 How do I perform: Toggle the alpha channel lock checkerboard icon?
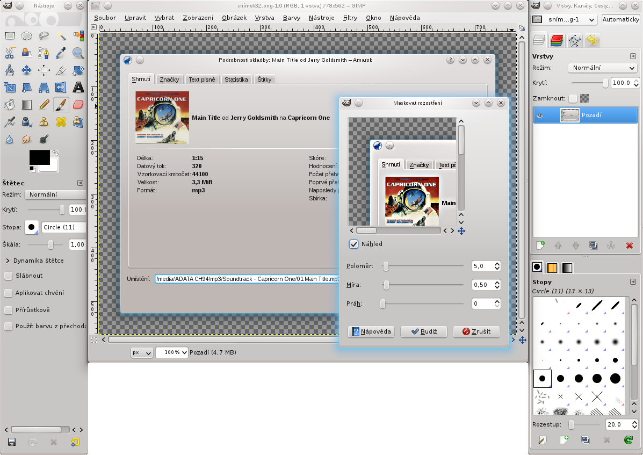coord(585,98)
